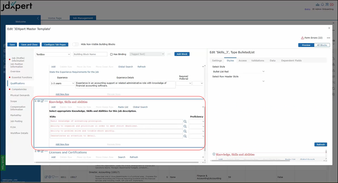The image size is (338, 183).
Task: Click the logout icon in top right
Action: [332, 4]
